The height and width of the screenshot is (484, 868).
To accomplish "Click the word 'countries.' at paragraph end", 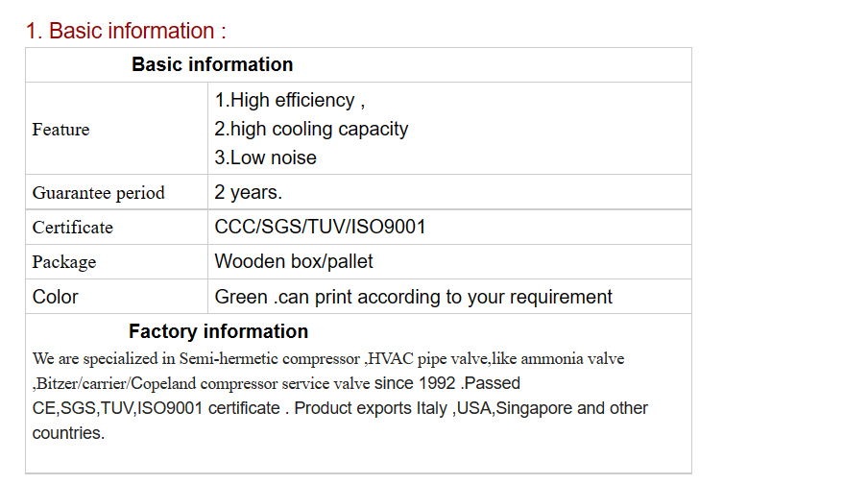I will 68,433.
